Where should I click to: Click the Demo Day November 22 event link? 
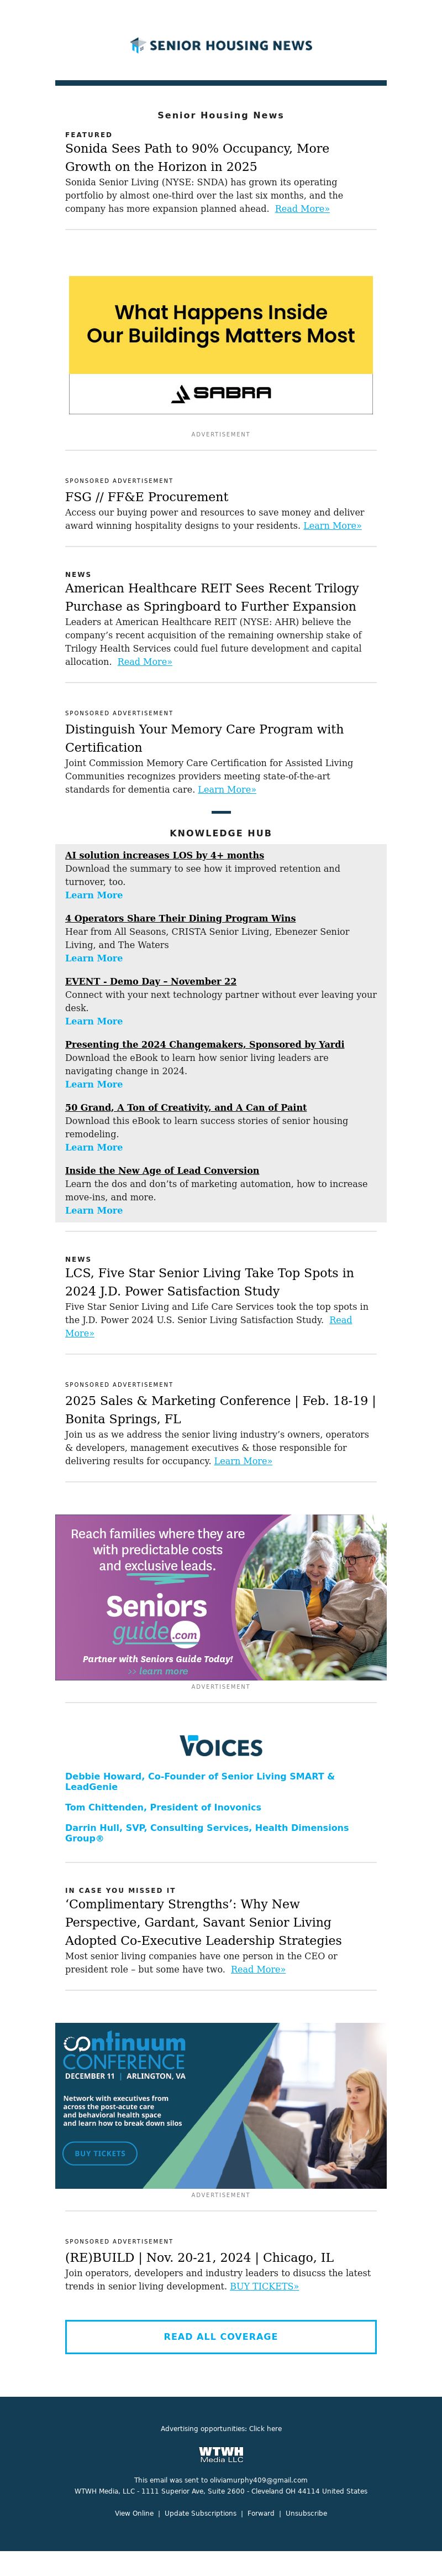151,981
